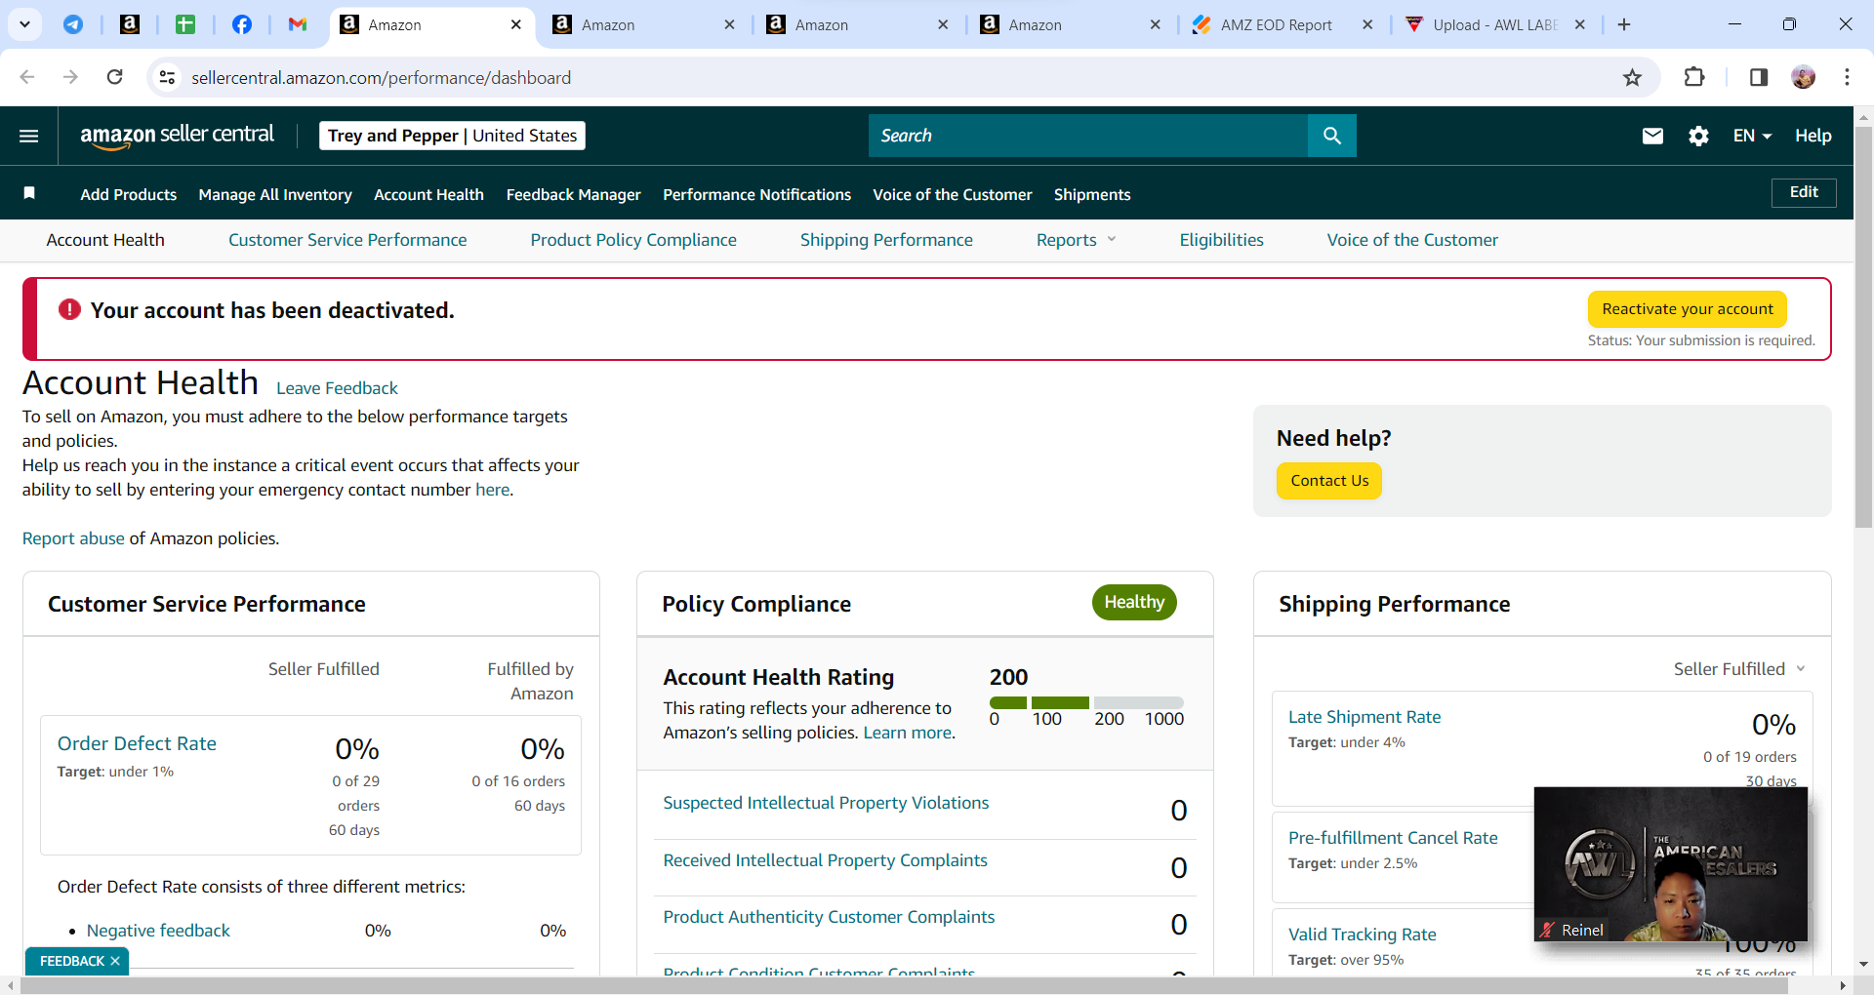Click the bookmark flag icon

click(x=29, y=193)
